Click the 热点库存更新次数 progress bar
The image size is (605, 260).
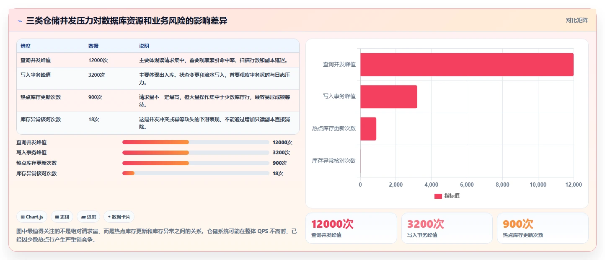(x=196, y=163)
